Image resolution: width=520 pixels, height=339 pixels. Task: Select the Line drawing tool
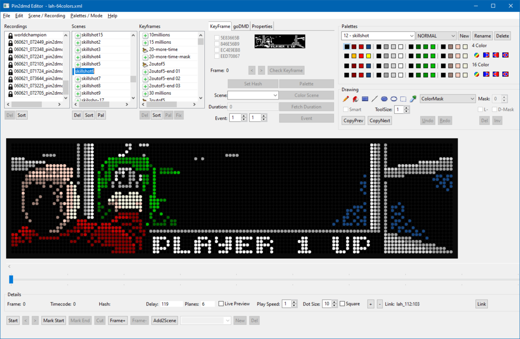374,99
